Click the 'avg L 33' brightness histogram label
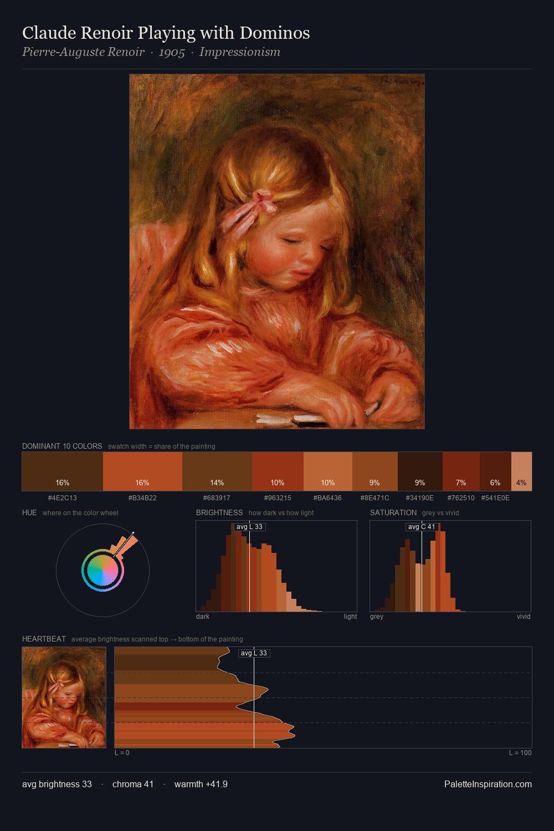Viewport: 554px width, 831px height. 249,527
